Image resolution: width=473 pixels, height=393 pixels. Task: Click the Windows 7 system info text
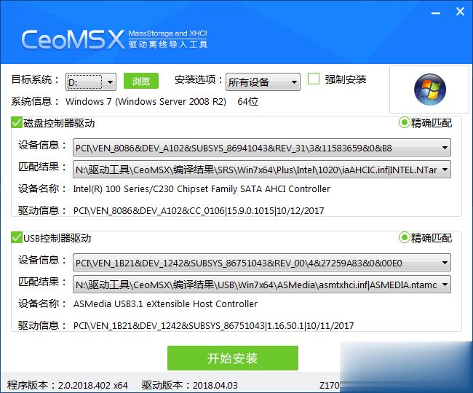[x=146, y=102]
